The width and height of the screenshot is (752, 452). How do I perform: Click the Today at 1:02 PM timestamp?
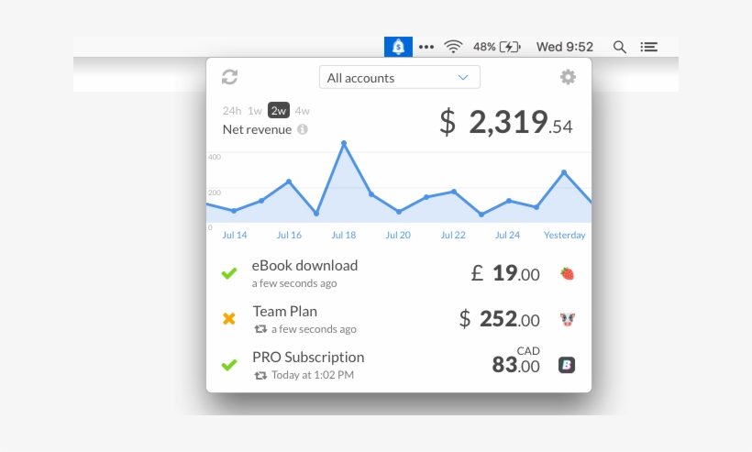click(313, 375)
